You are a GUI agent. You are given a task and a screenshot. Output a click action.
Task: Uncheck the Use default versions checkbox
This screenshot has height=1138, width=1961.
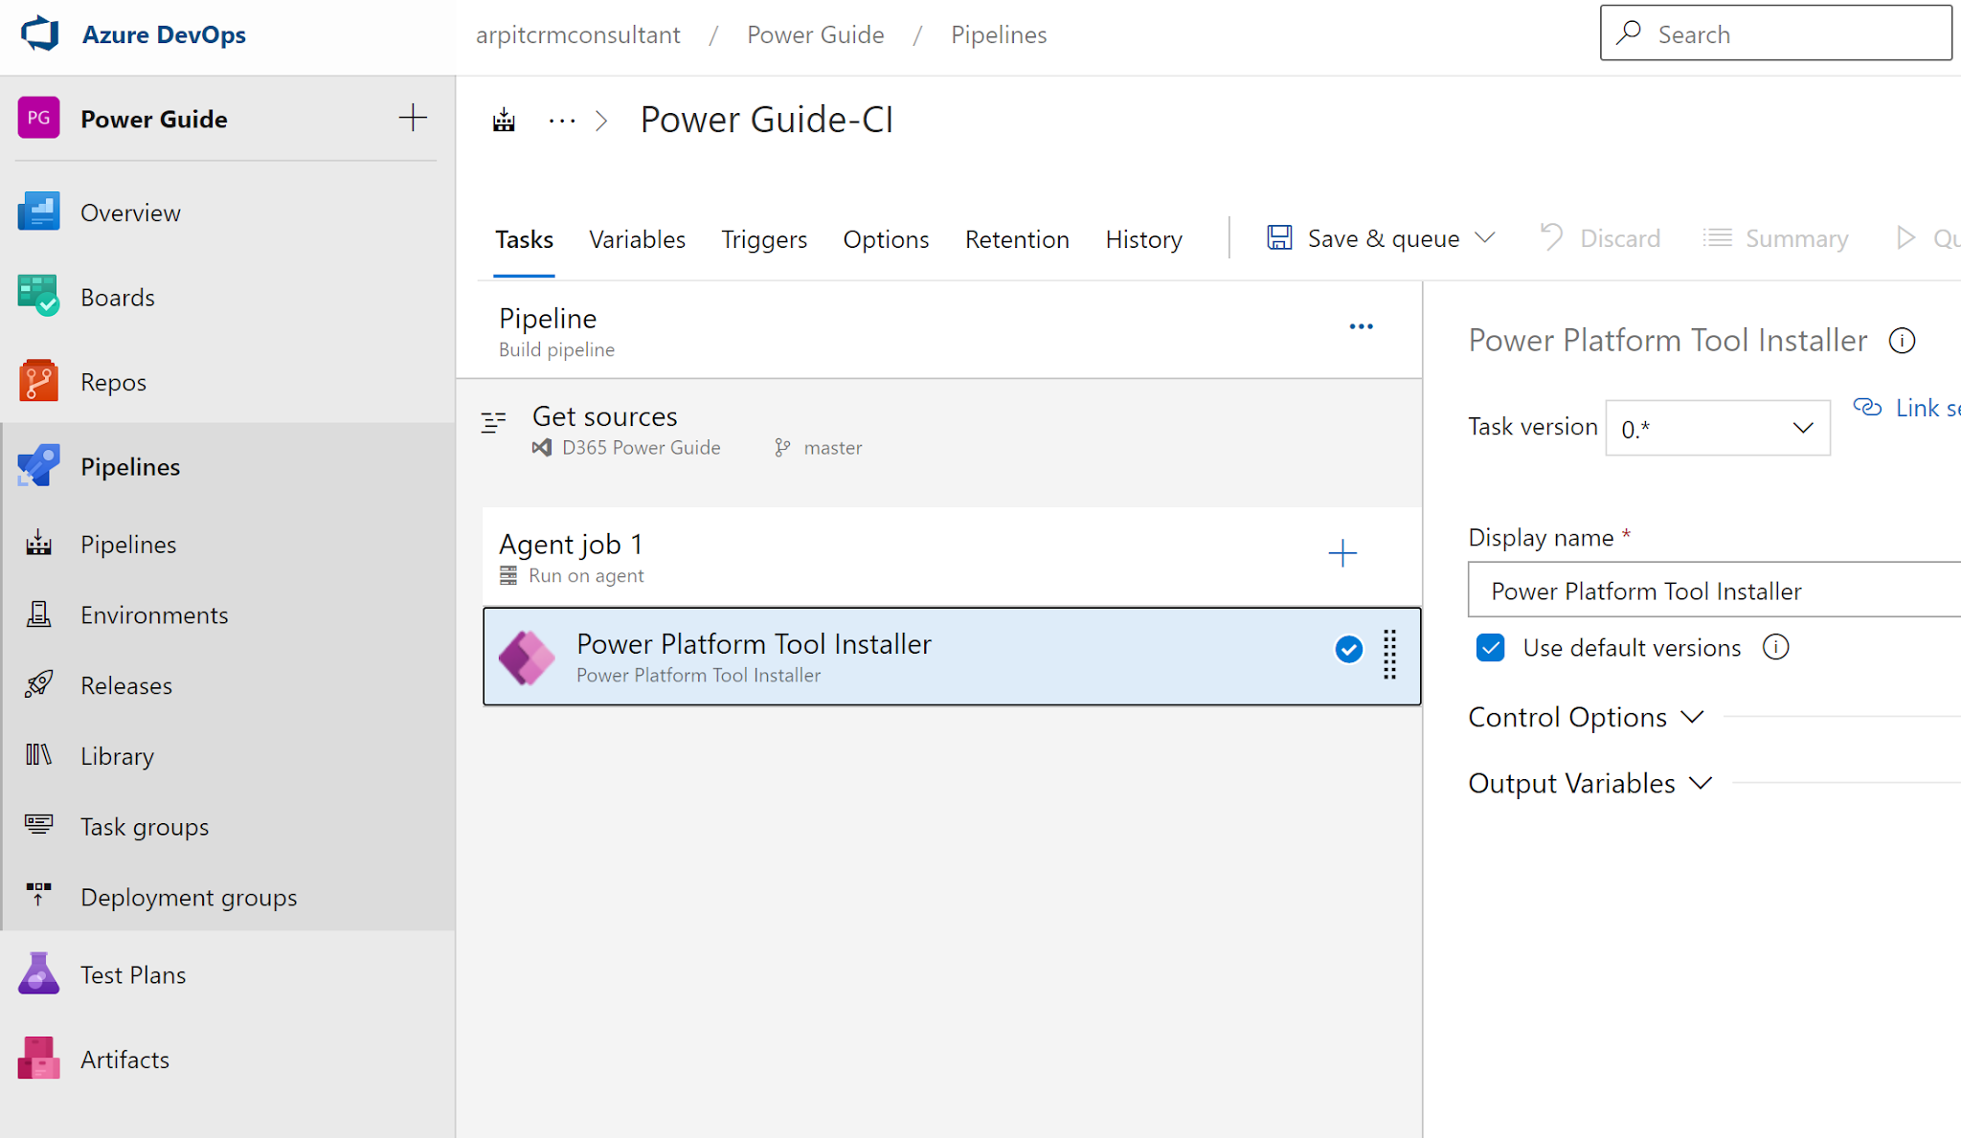(1491, 648)
